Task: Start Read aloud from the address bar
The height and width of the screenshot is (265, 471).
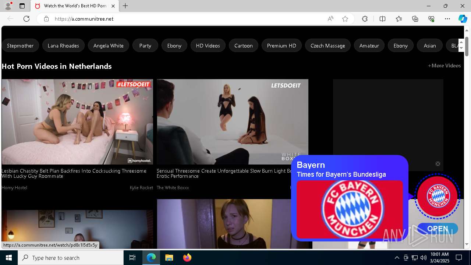Action: 330,19
